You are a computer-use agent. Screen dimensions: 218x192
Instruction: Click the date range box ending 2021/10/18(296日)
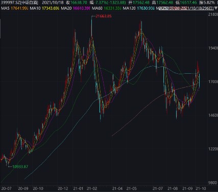tap(186, 8)
